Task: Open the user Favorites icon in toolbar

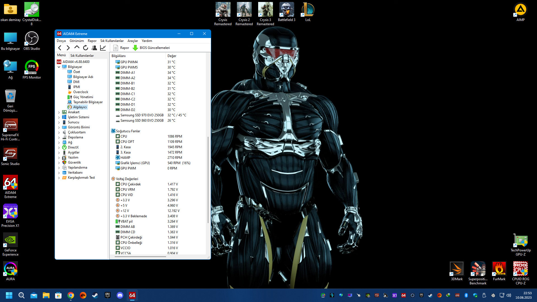Action: point(94,48)
